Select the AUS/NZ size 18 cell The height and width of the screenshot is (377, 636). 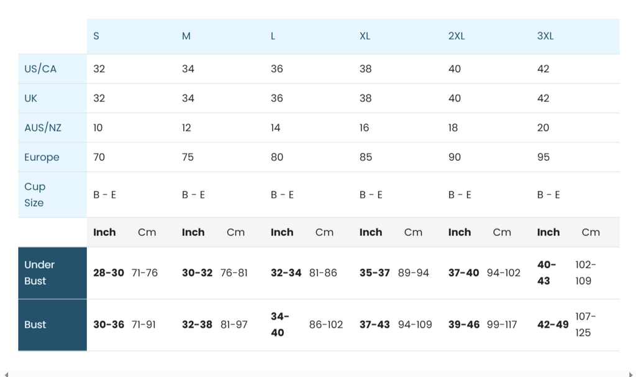pyautogui.click(x=453, y=128)
